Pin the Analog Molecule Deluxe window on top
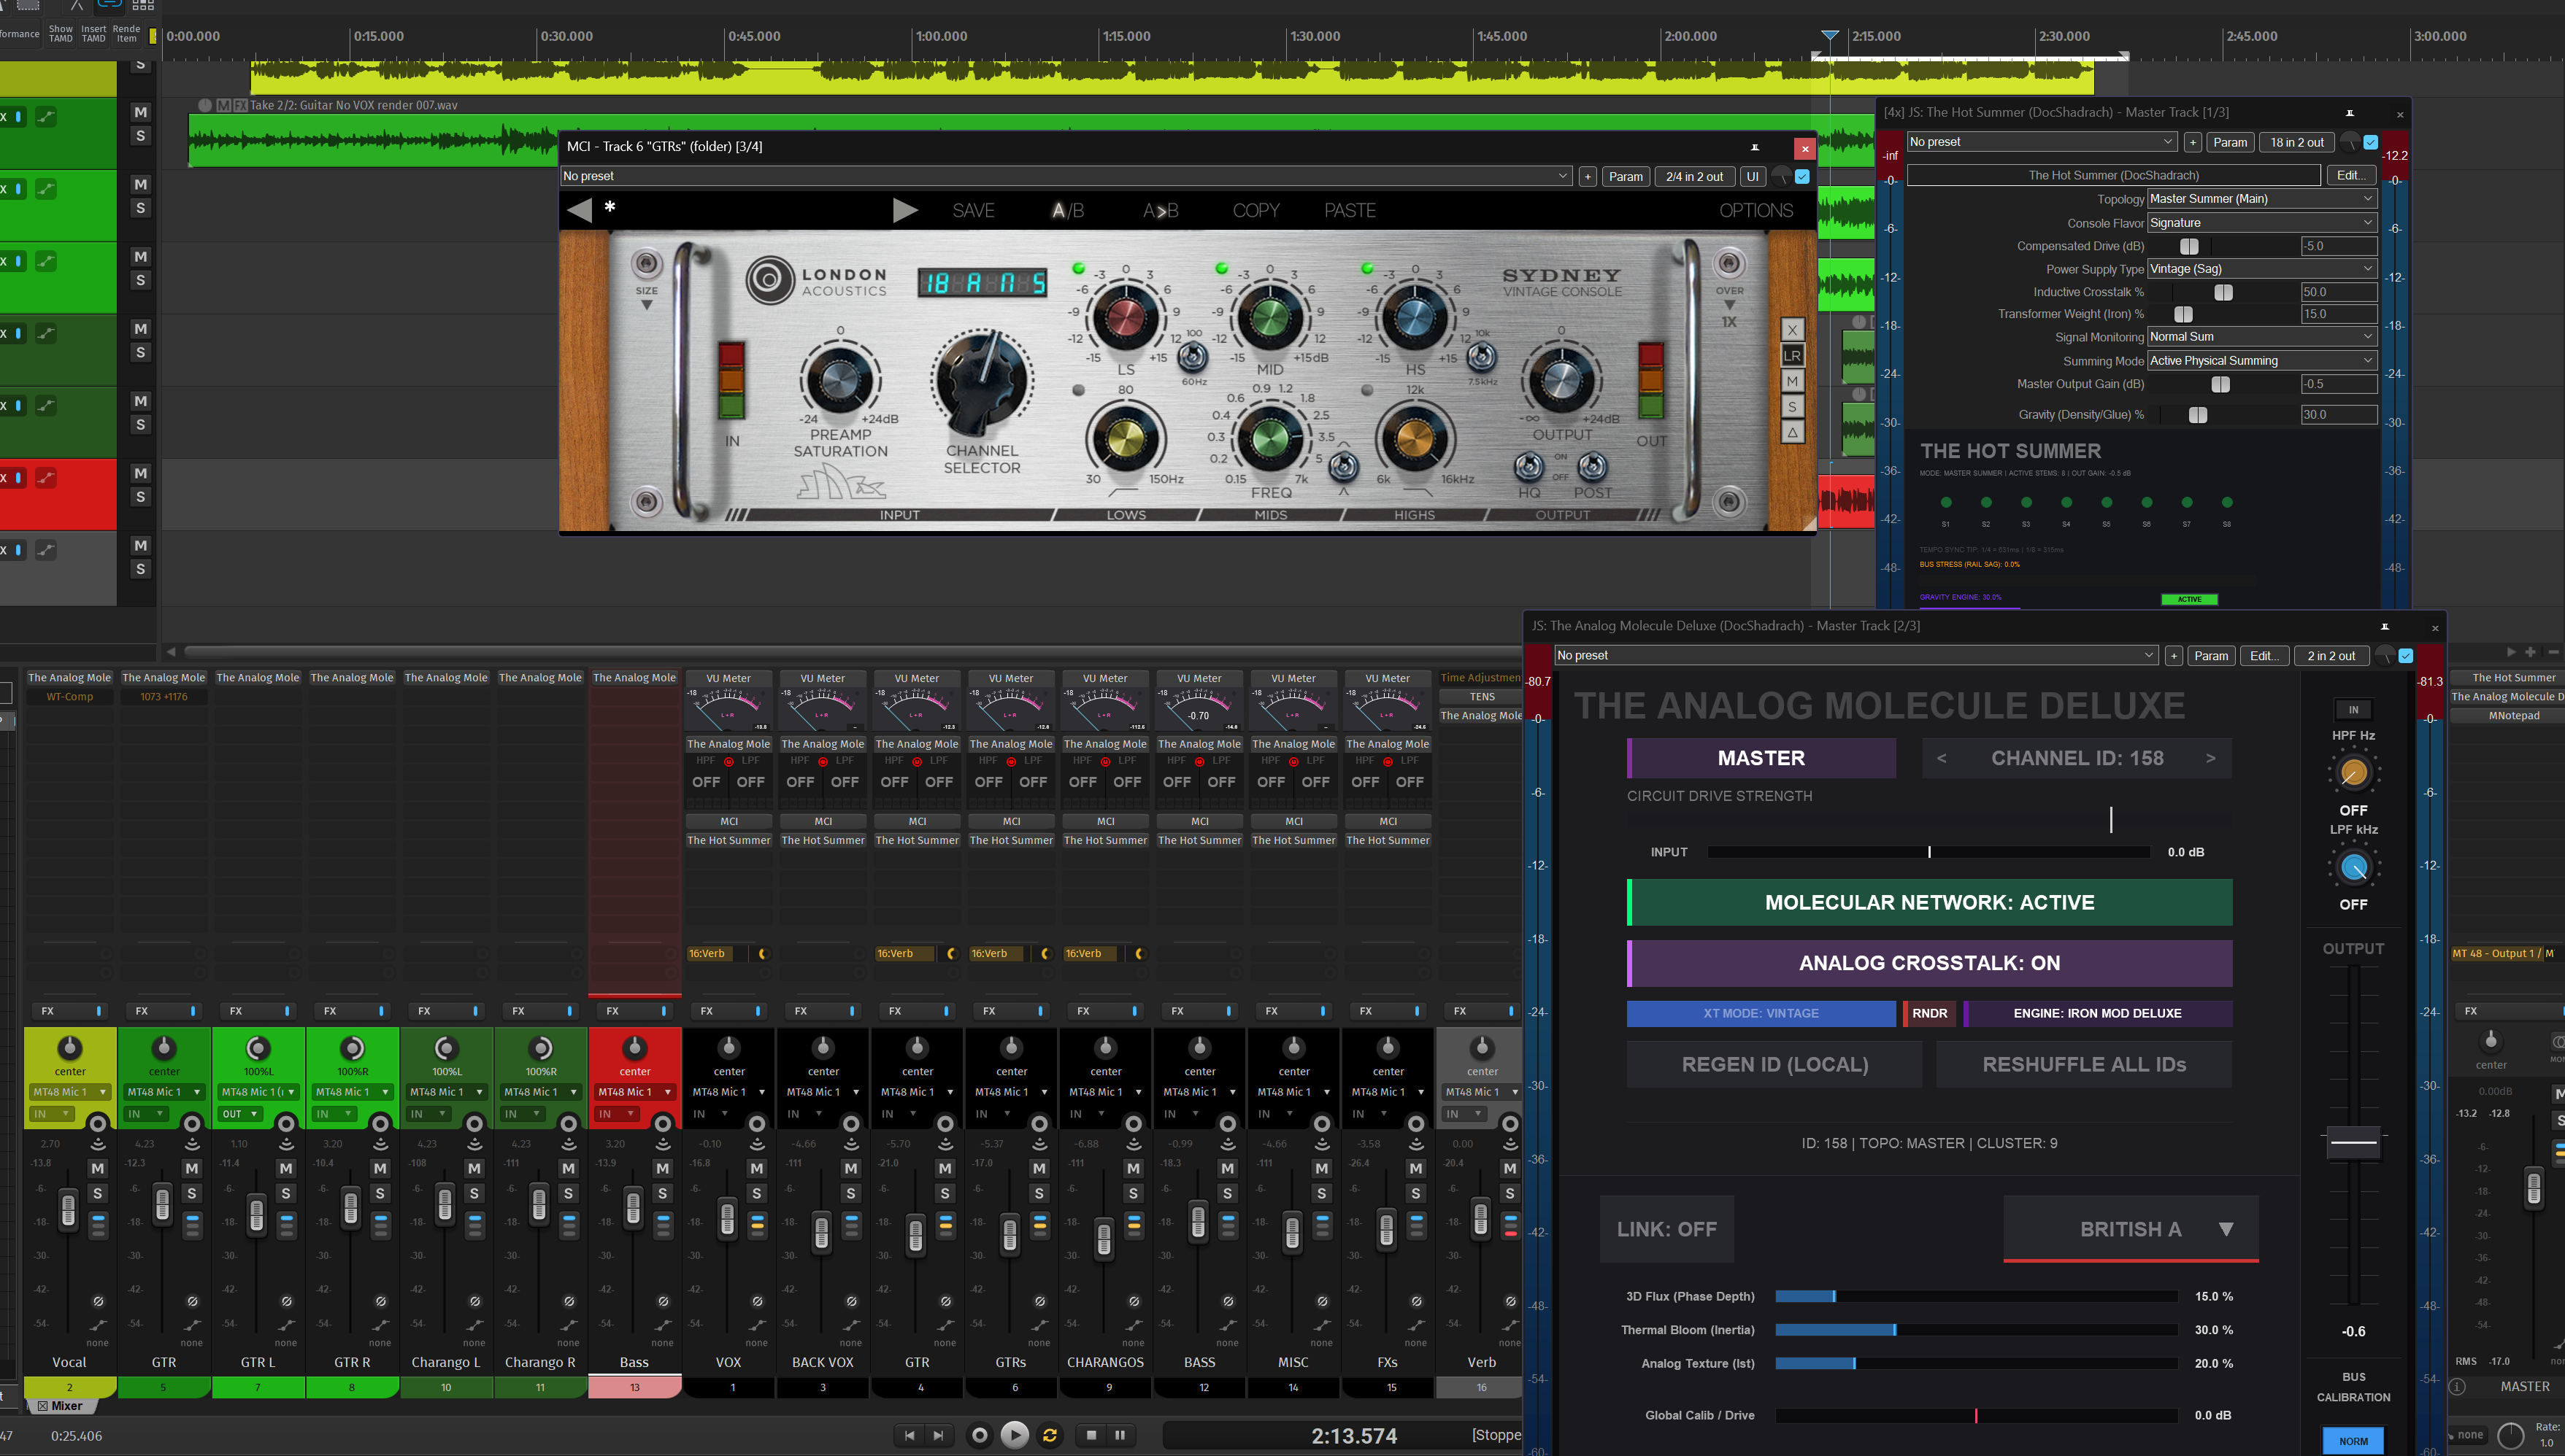The height and width of the screenshot is (1456, 2565). click(2385, 627)
